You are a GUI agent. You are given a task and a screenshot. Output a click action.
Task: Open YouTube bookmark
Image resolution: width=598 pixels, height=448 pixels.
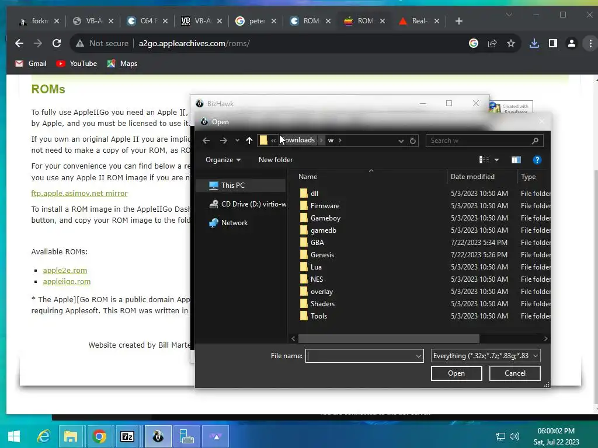click(x=77, y=64)
